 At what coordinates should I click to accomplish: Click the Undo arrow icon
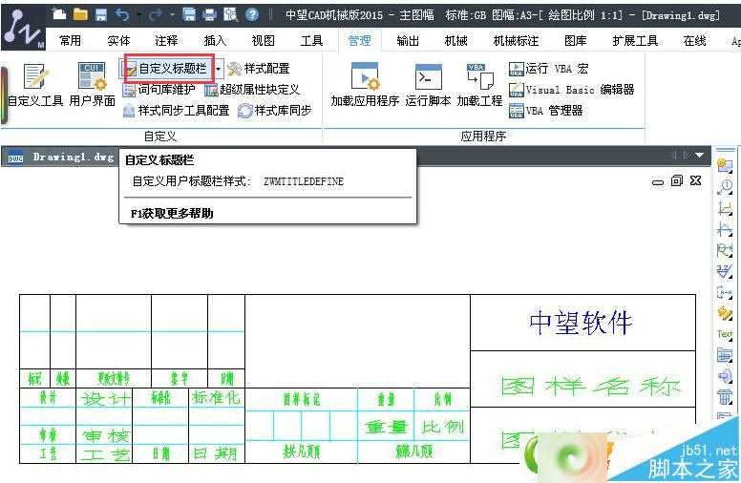(x=122, y=15)
